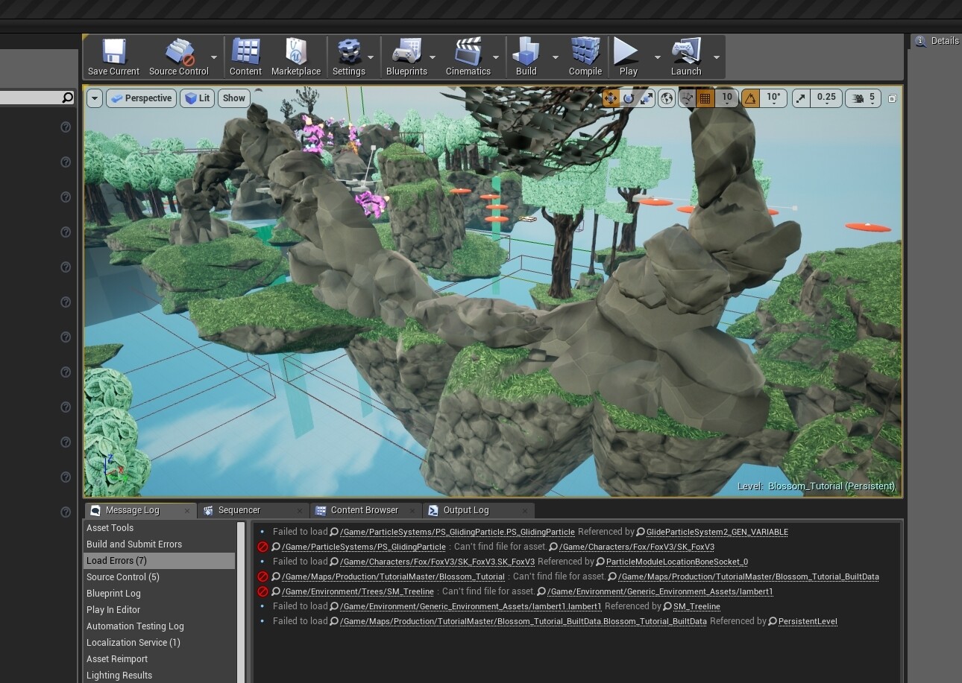Open the Content browser icon
Image resolution: width=962 pixels, height=683 pixels.
[x=245, y=57]
